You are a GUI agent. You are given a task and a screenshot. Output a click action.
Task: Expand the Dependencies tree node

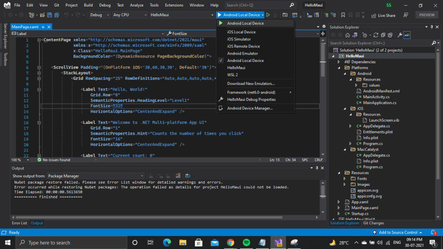339,62
